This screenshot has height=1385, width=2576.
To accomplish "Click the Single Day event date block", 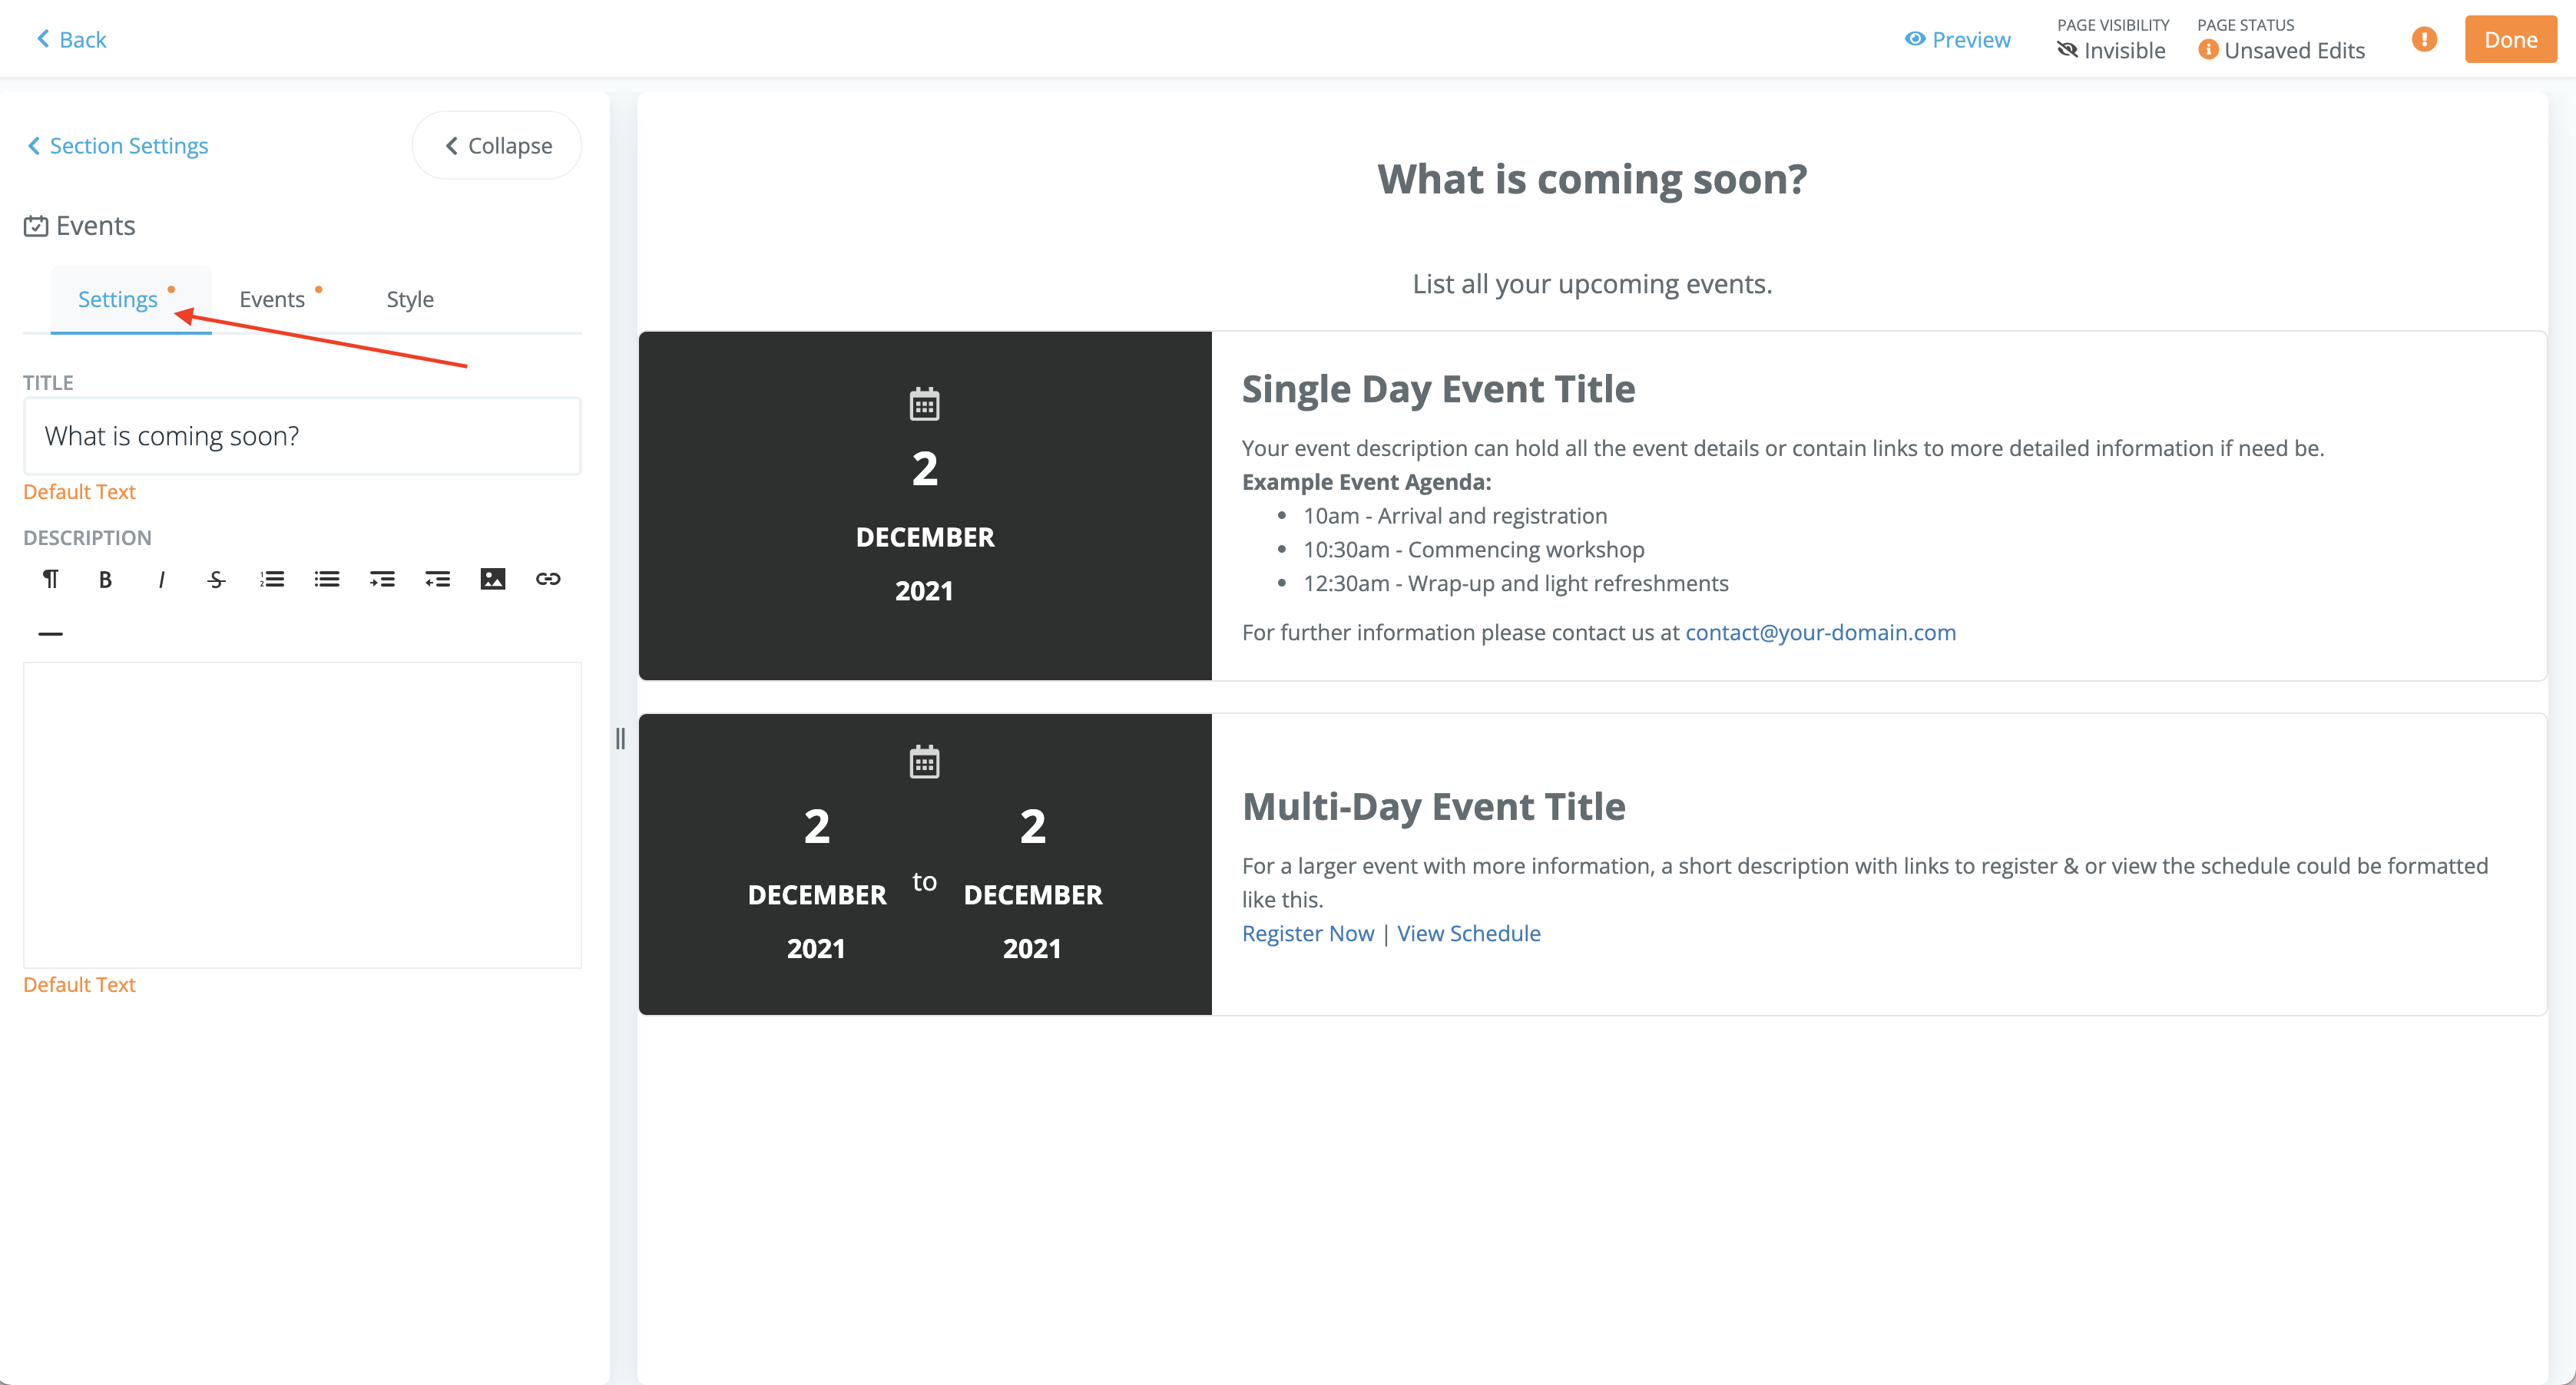I will coord(925,506).
